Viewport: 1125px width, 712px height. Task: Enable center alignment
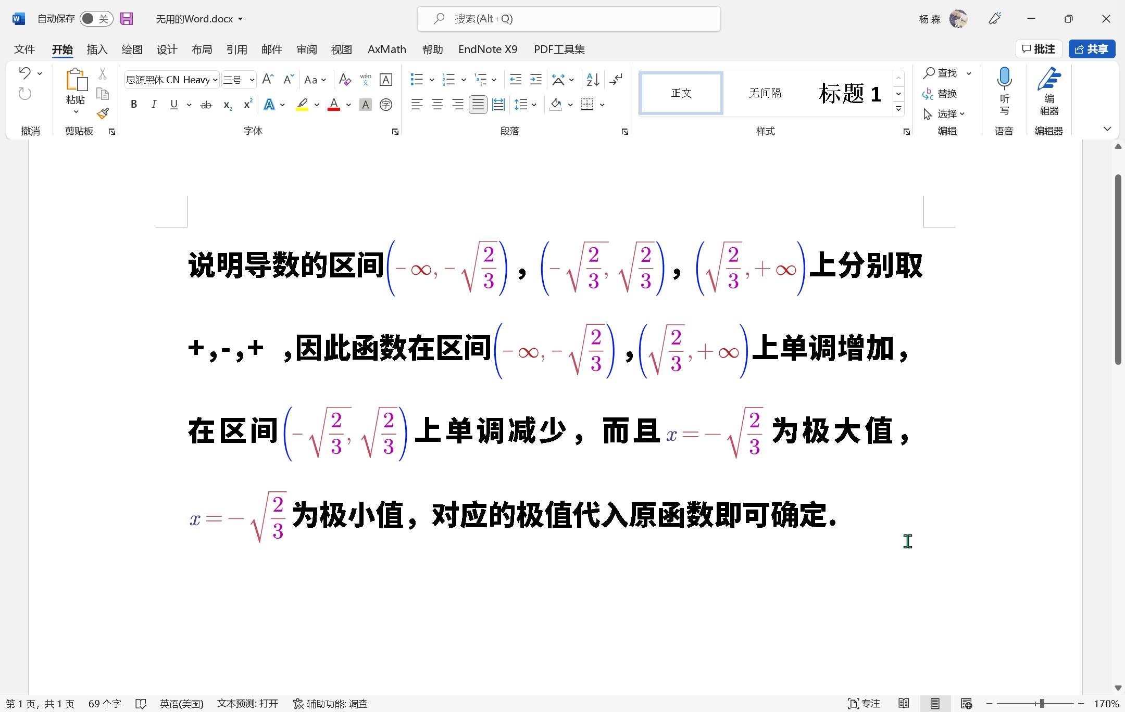click(x=436, y=104)
